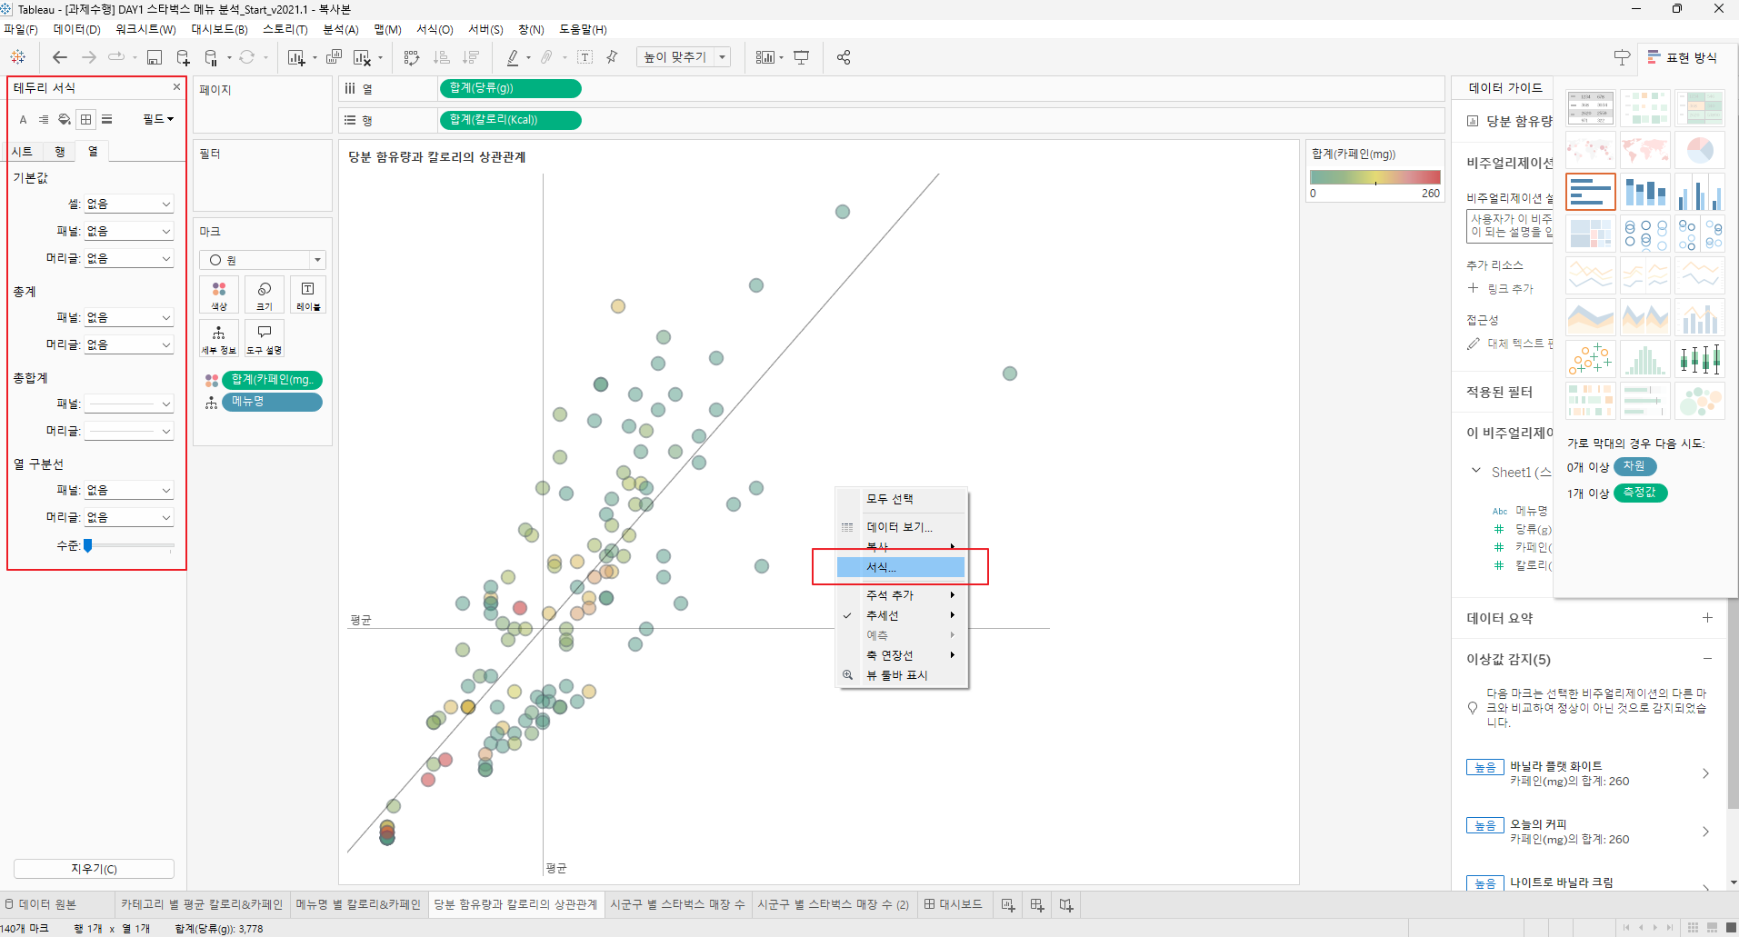Click the clear sheet icon

point(362,57)
